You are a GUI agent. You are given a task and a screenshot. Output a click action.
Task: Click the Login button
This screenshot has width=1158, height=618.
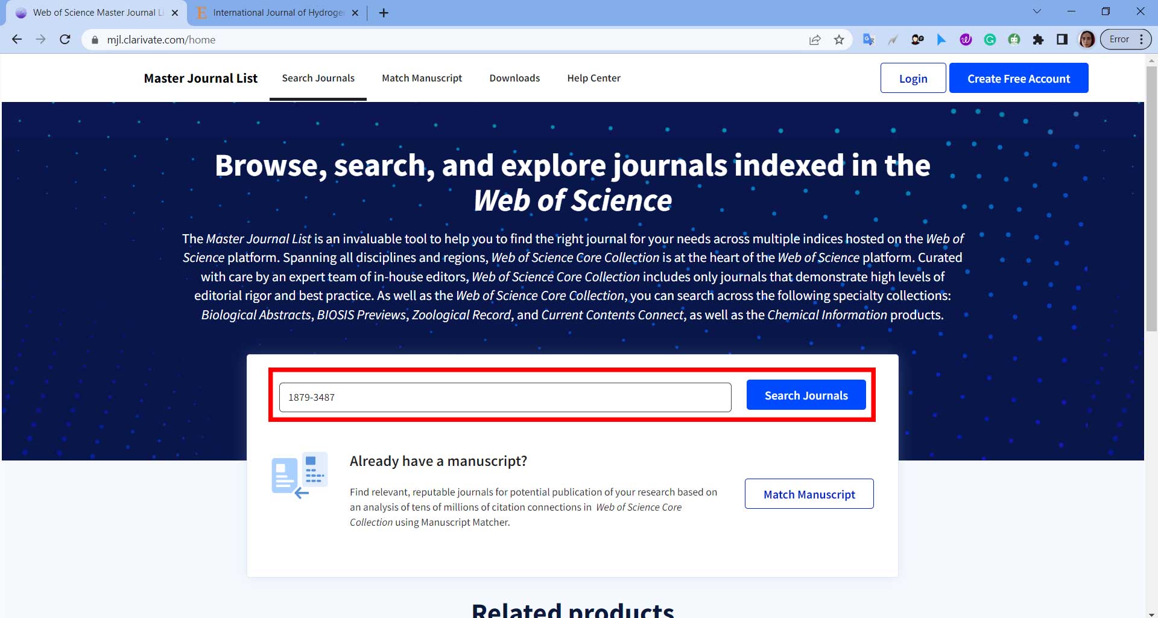913,78
